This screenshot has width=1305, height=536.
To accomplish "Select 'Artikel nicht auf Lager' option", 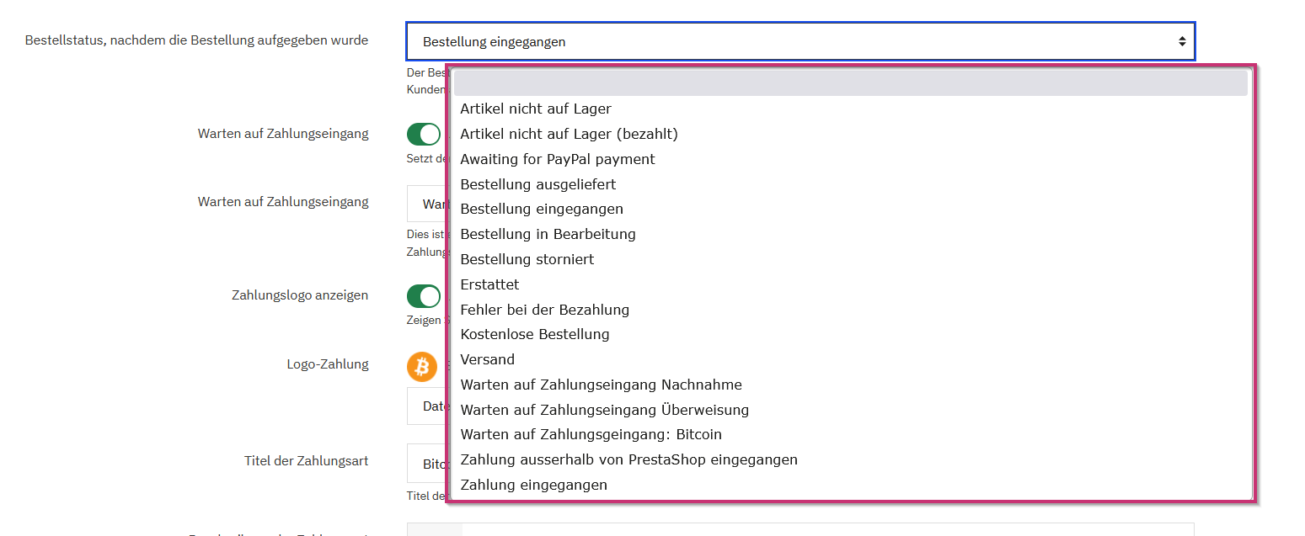I will point(536,109).
